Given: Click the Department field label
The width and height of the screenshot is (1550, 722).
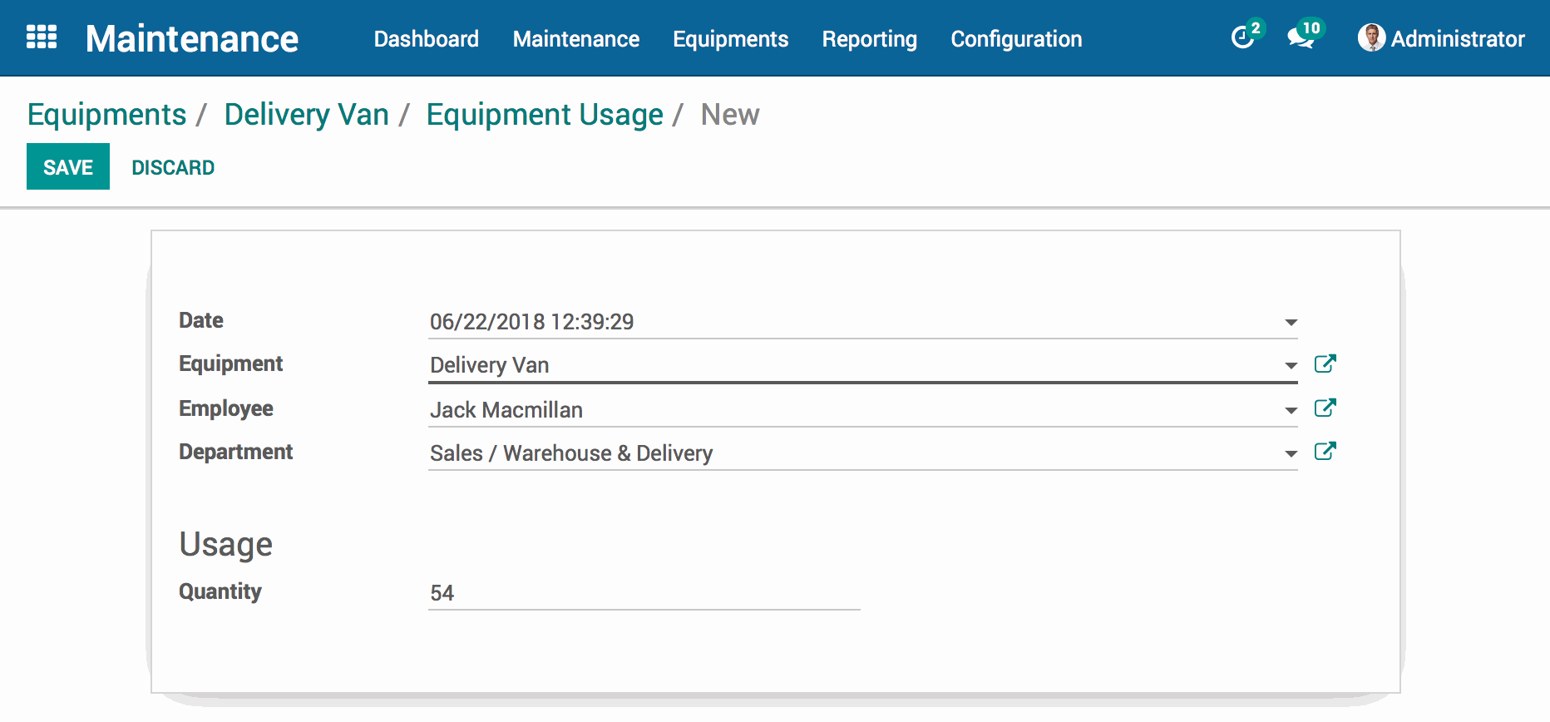Looking at the screenshot, I should (x=236, y=452).
